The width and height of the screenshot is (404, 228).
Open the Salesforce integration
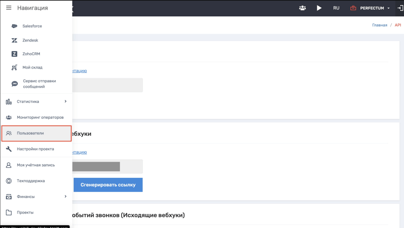pyautogui.click(x=32, y=26)
